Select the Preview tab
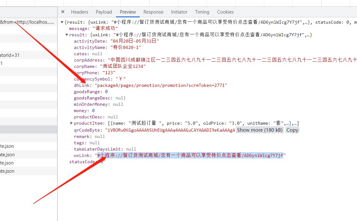 (128, 12)
